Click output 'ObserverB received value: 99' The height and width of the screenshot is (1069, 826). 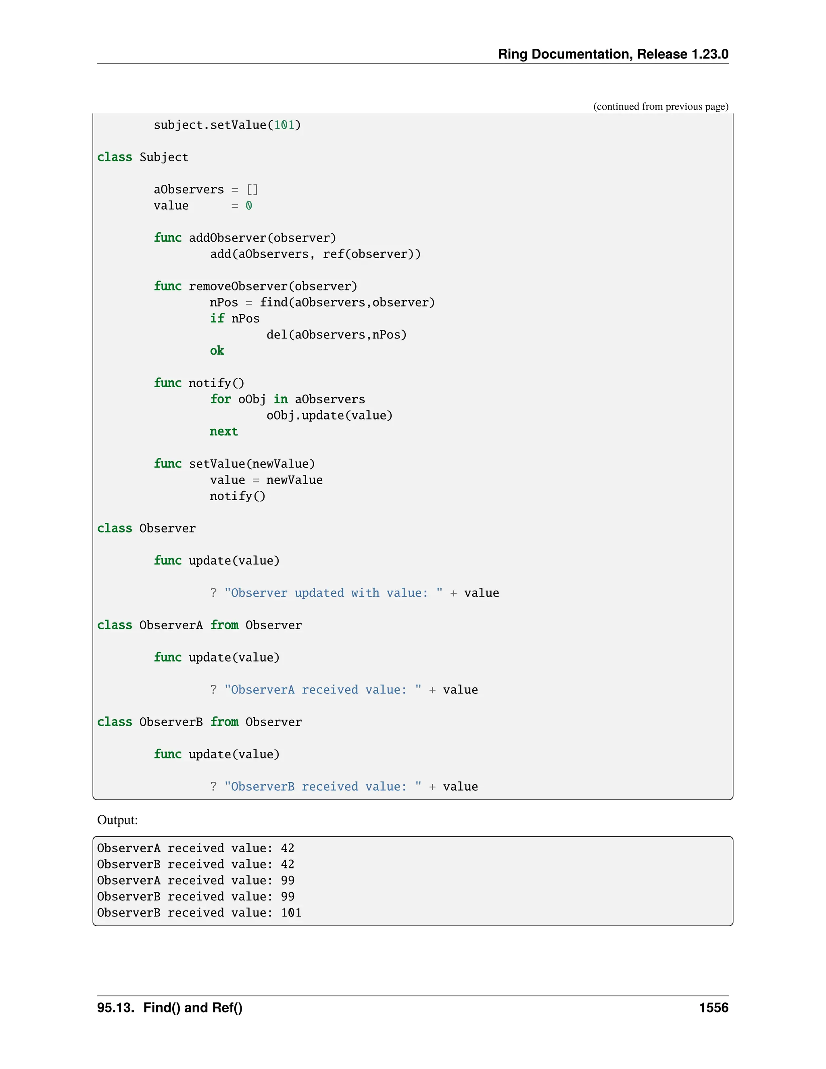point(196,897)
